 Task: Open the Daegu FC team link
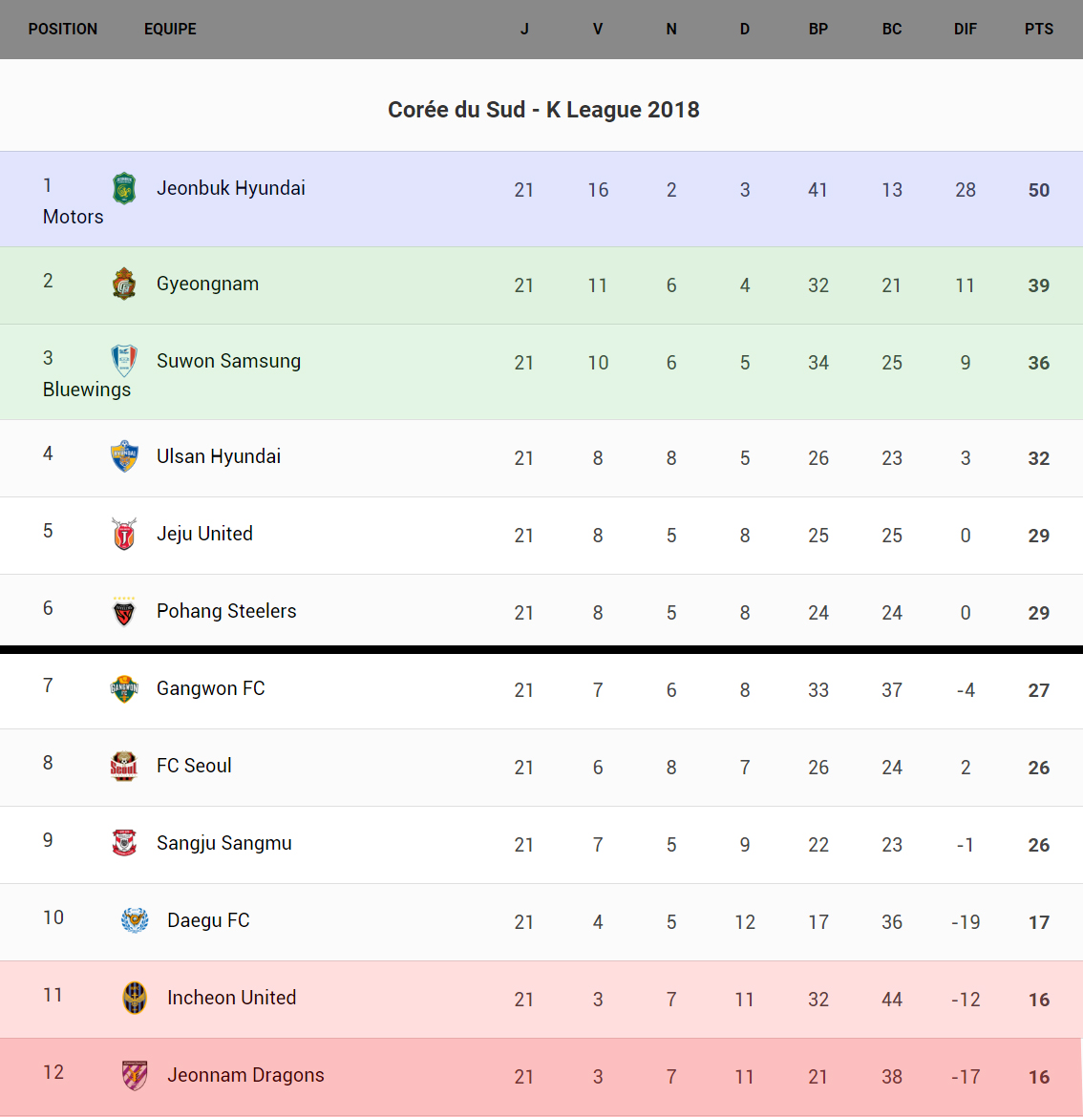pos(208,920)
